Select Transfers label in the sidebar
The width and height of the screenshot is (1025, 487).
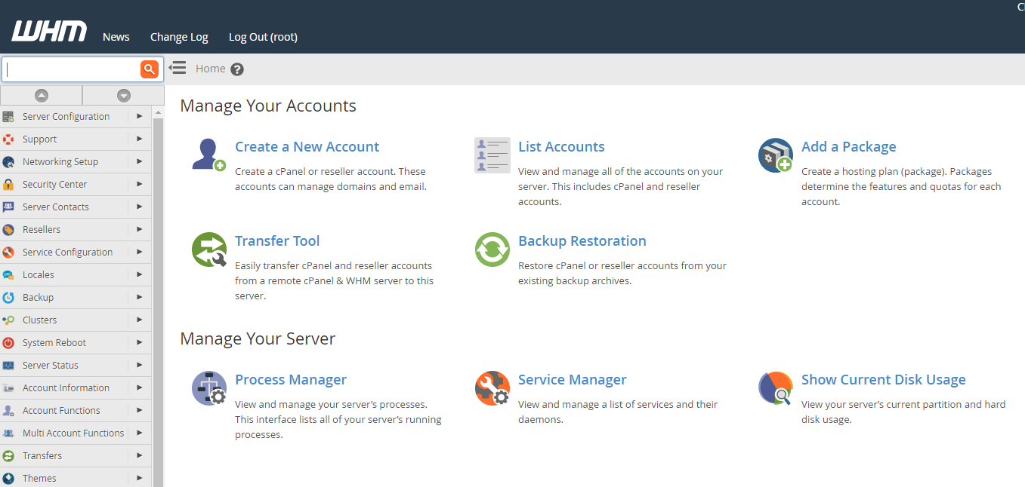(42, 456)
